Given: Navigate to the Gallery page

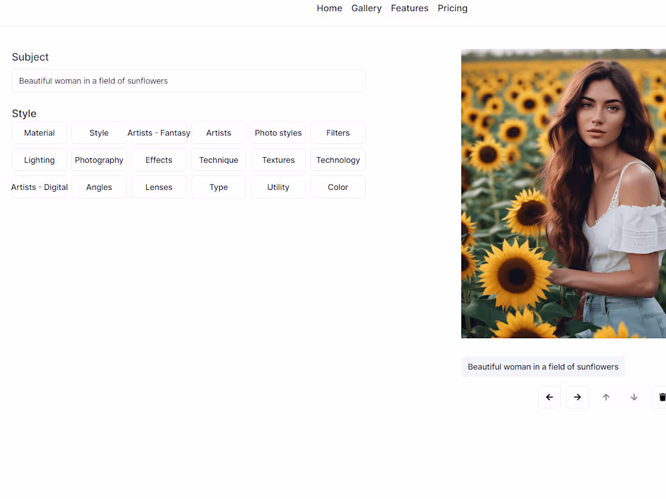Looking at the screenshot, I should 366,8.
